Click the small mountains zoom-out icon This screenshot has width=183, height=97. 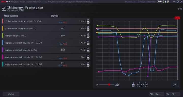point(97,85)
